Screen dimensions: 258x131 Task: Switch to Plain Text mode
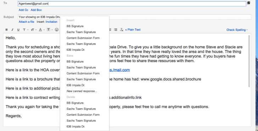click(x=133, y=30)
